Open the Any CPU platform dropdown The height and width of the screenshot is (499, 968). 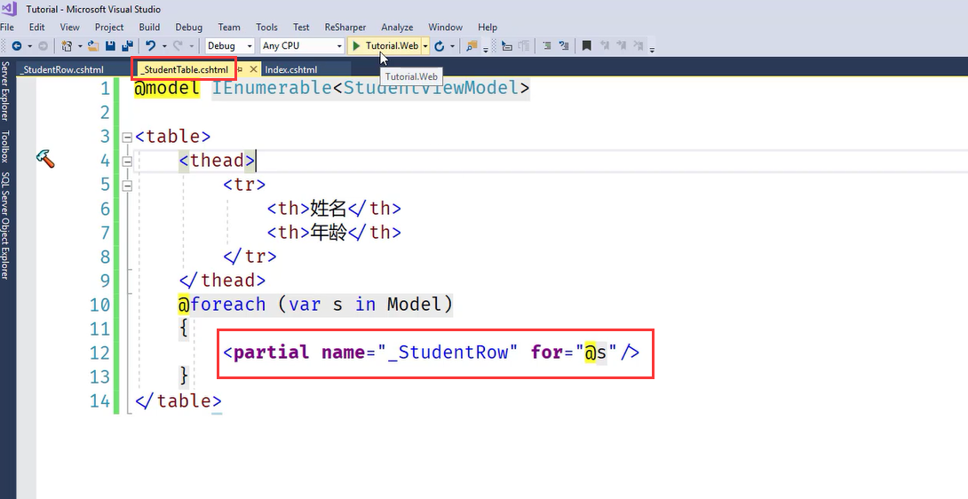(x=301, y=45)
